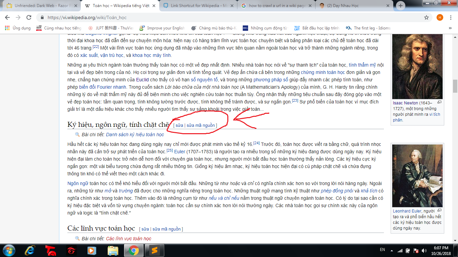The image size is (458, 257).
Task: Open the 'JLPT 教科書' bookmark
Action: click(x=110, y=28)
